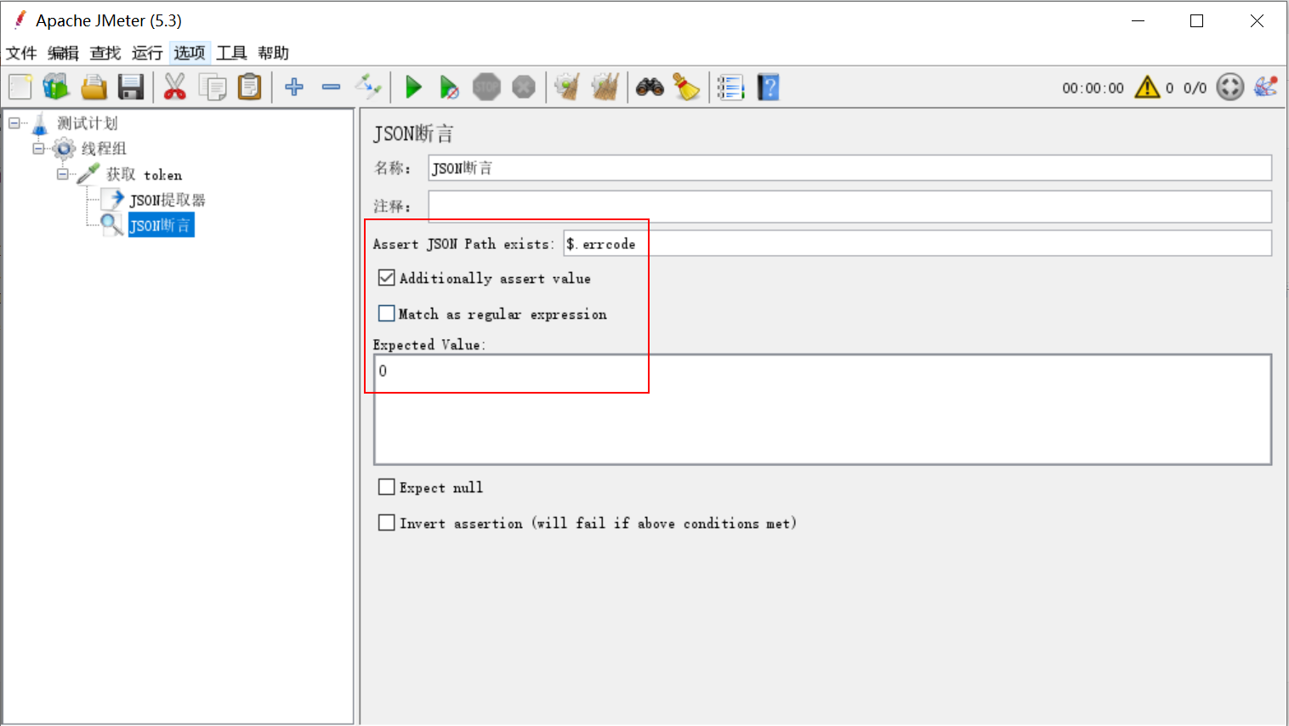Open the 编辑 menu
This screenshot has height=726, width=1289.
point(63,53)
